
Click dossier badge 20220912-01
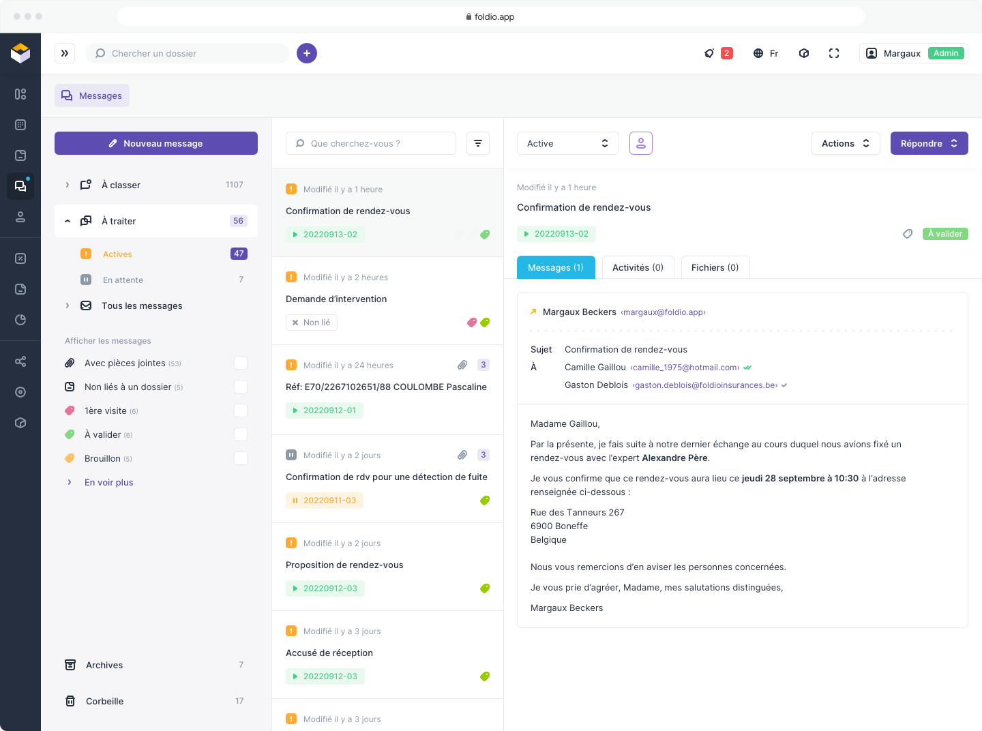(x=325, y=411)
